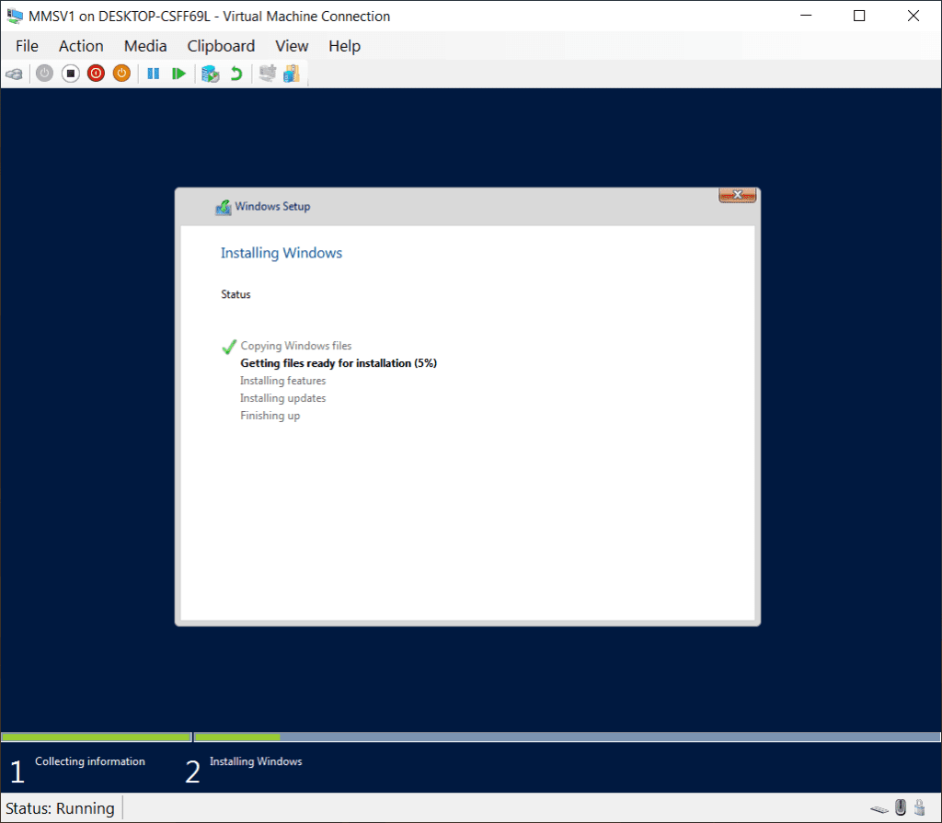Click the green checkmark beside Copying Windows files
Viewport: 942px width, 823px height.
pyautogui.click(x=229, y=347)
